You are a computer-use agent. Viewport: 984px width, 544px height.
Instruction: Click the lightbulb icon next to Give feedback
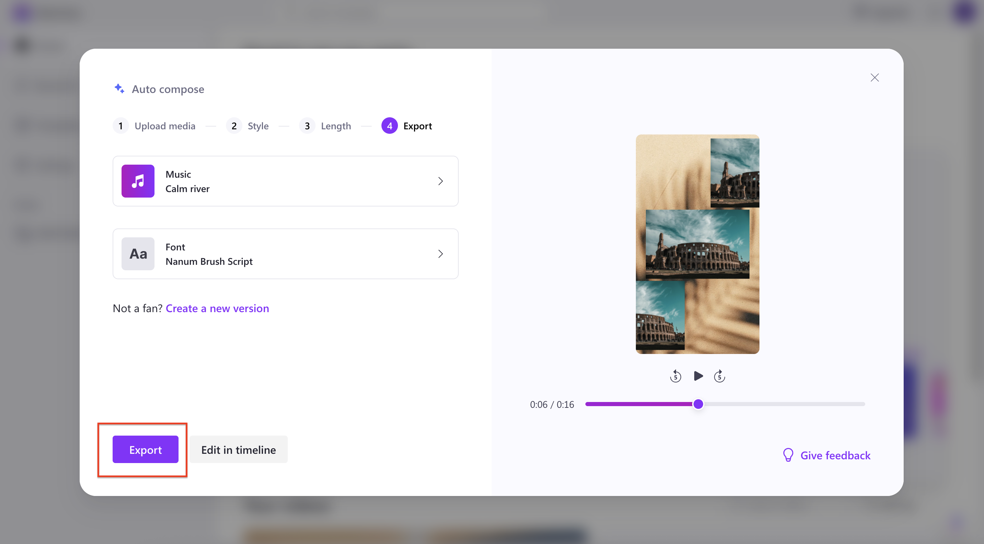788,455
